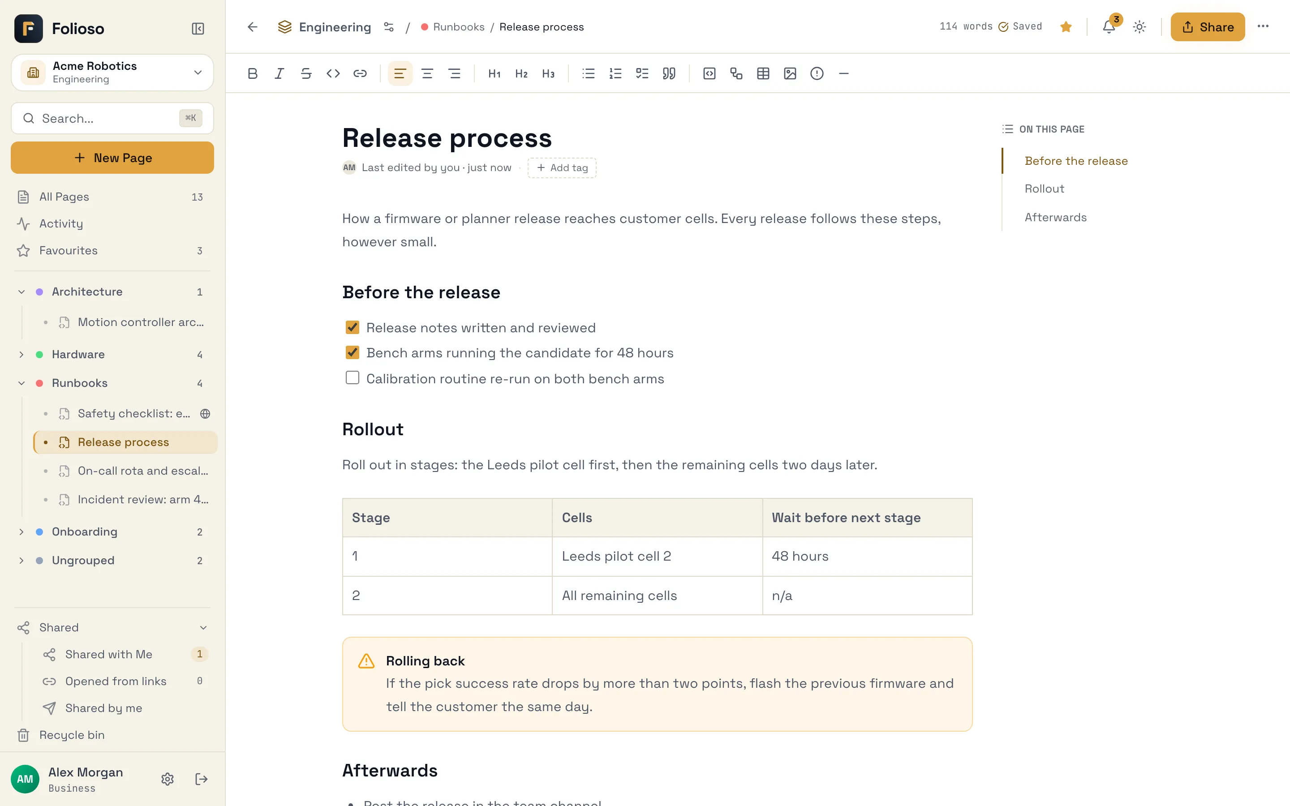Insert a hyperlink from toolbar
Viewport: 1290px width, 806px height.
tap(360, 73)
